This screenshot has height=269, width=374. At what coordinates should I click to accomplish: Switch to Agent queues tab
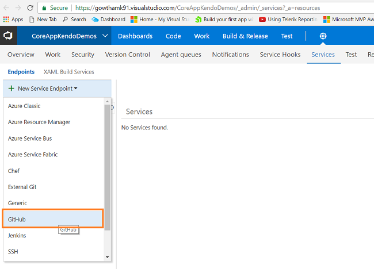tap(181, 55)
